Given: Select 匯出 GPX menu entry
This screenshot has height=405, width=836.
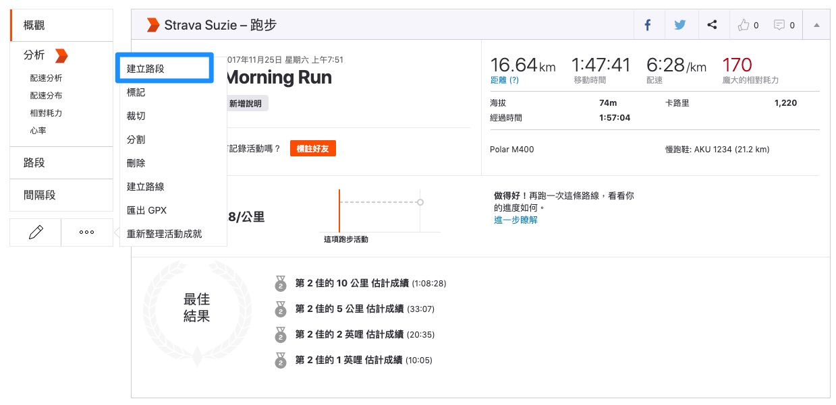Looking at the screenshot, I should pyautogui.click(x=146, y=210).
